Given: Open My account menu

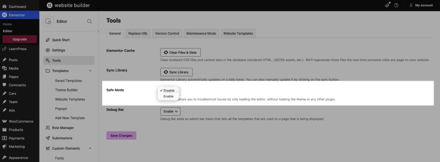Looking at the screenshot, I should 421,5.
